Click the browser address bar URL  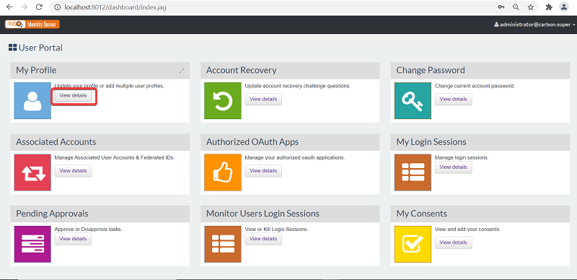(x=115, y=7)
